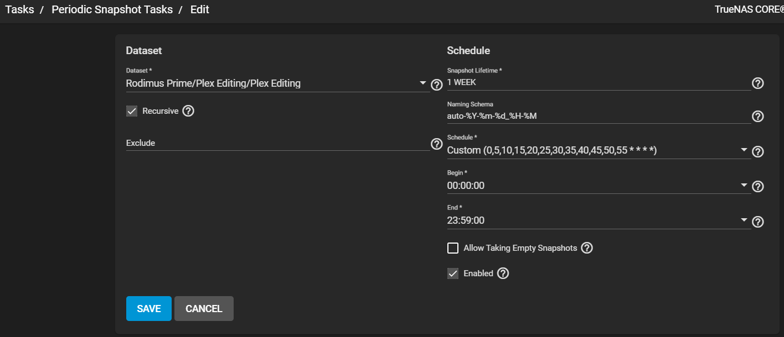784x337 pixels.
Task: Go to Tasks breadcrumb
Action: pos(19,9)
